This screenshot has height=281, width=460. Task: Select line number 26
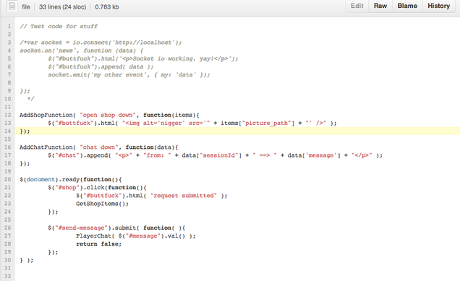pos(8,228)
